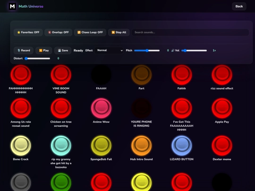Screen dimensions: 255x191
Task: Click the Ready status text
Action: 78,50
